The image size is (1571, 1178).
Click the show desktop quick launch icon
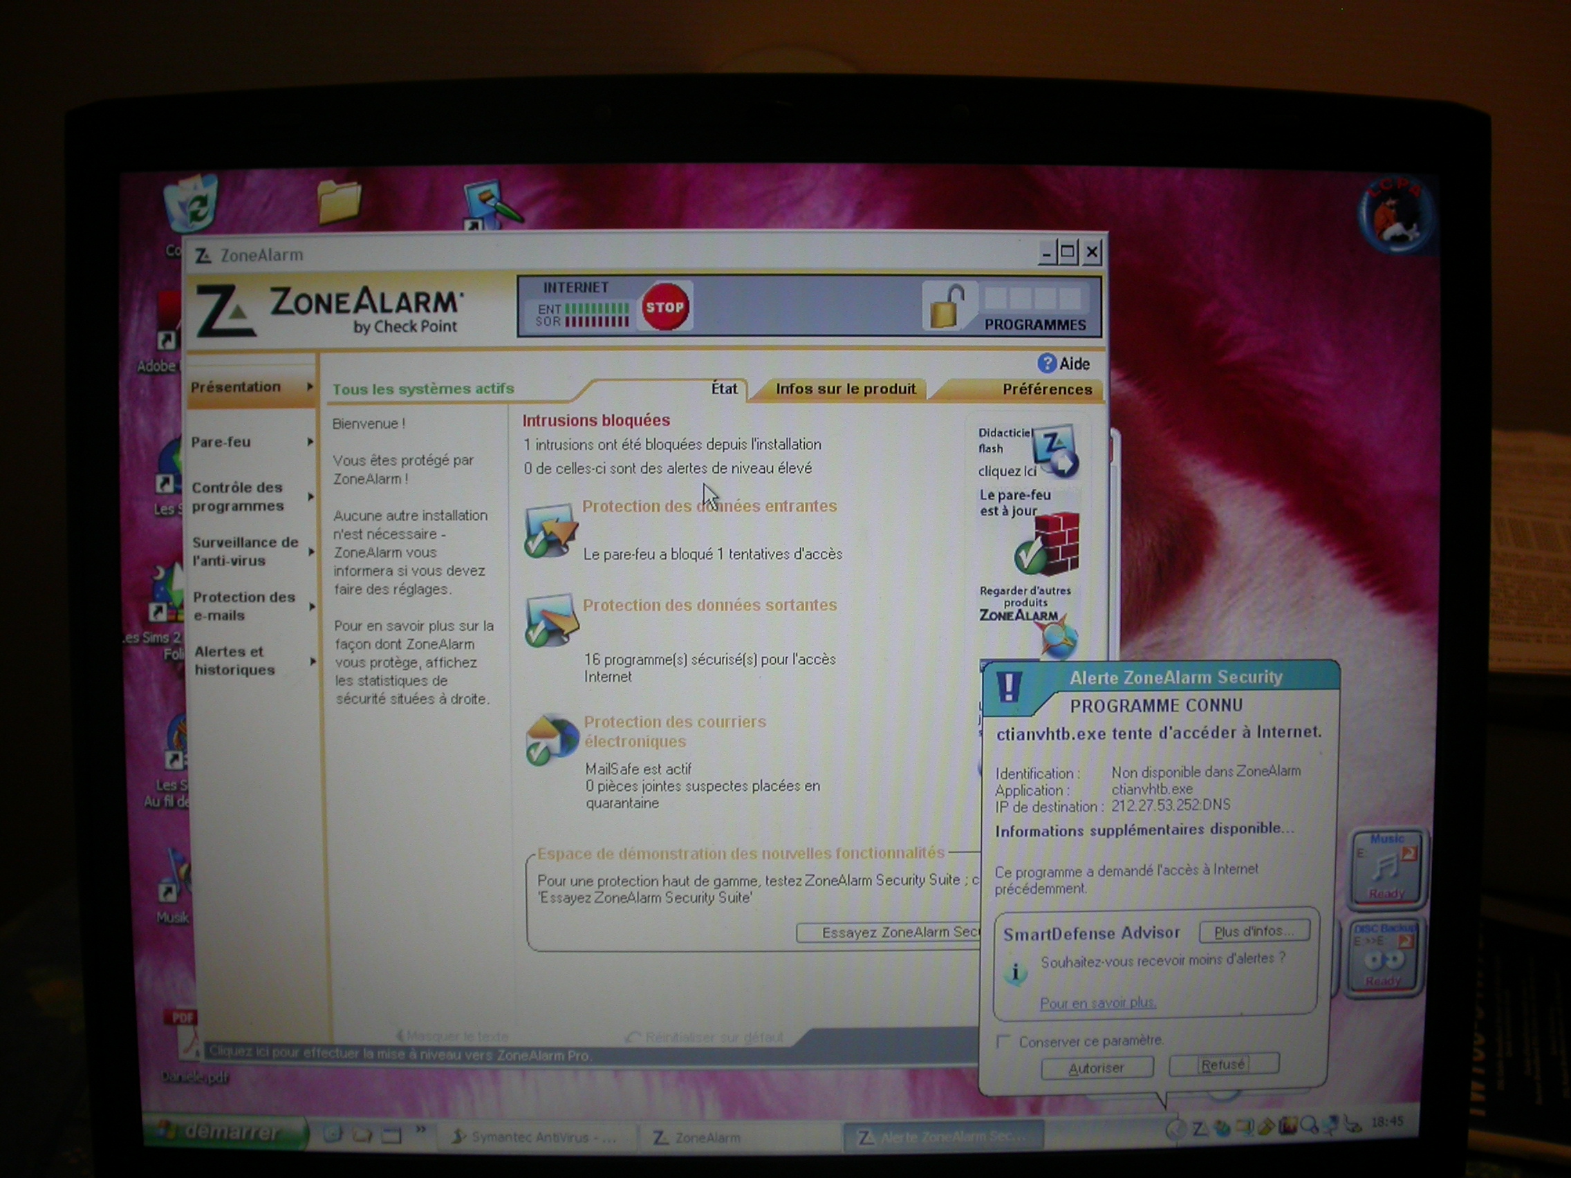point(391,1134)
